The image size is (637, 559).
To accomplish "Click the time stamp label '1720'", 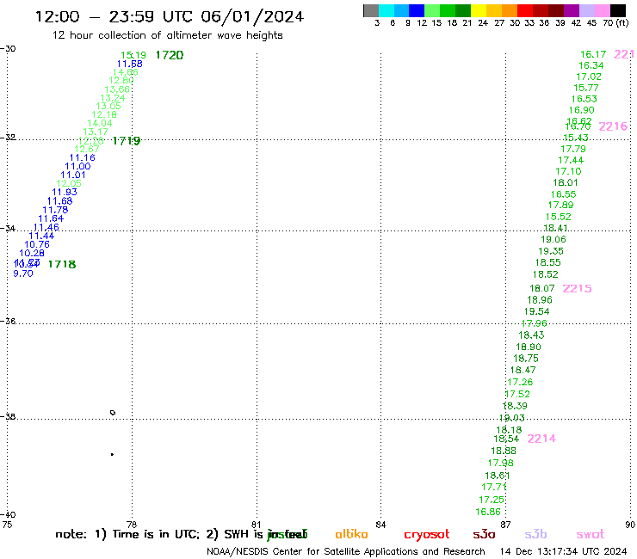I will (x=170, y=55).
